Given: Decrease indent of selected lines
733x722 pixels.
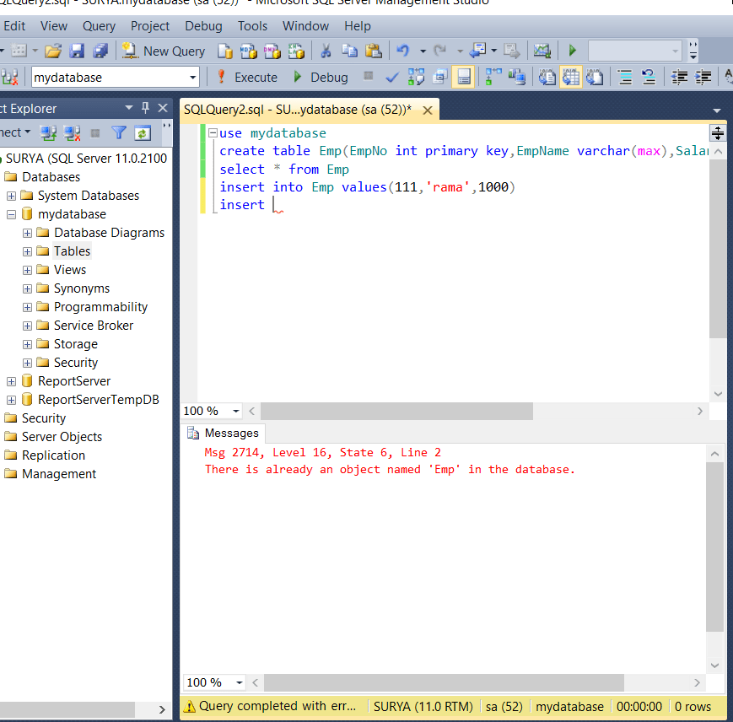Looking at the screenshot, I should click(x=679, y=77).
